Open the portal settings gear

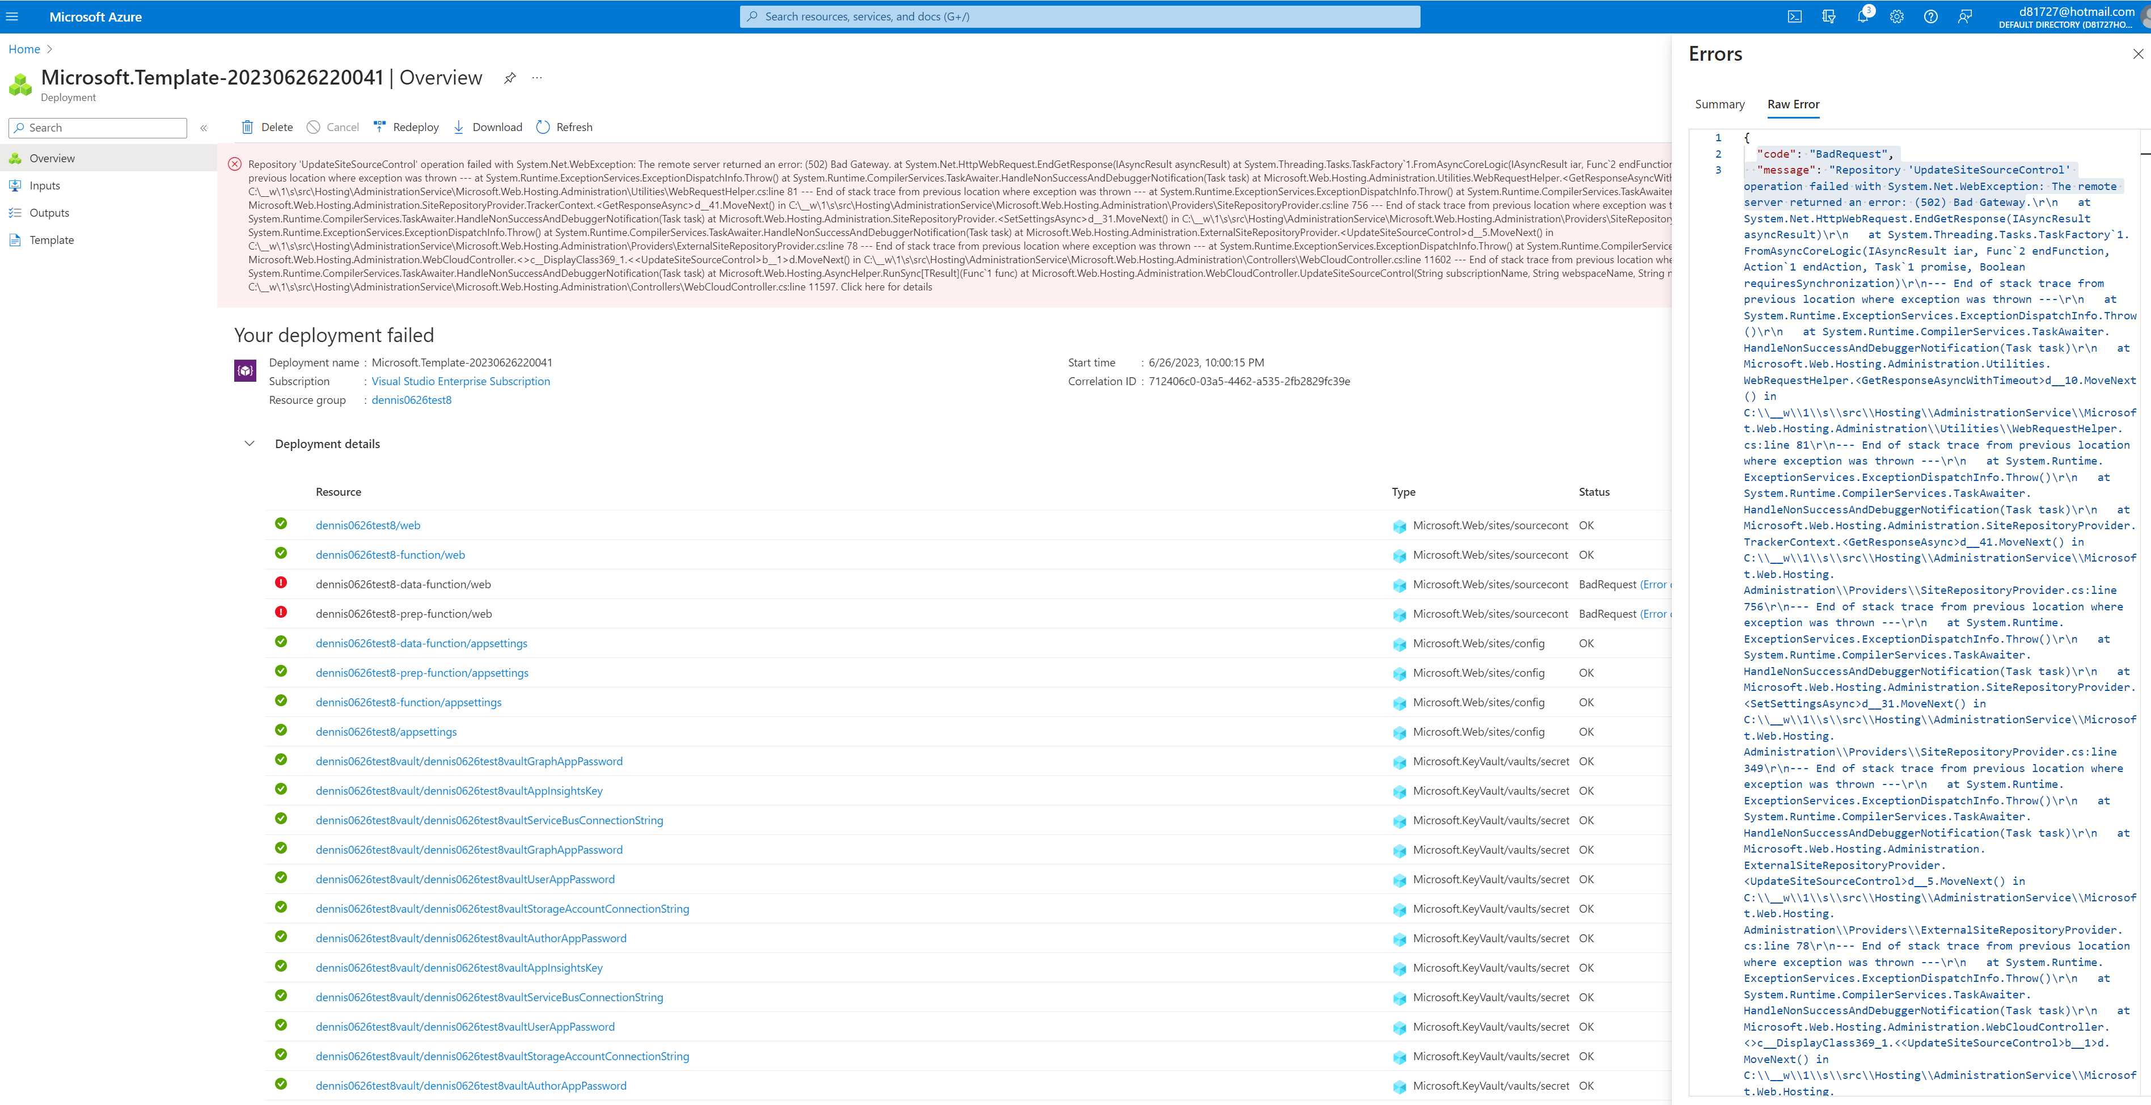(x=1896, y=16)
